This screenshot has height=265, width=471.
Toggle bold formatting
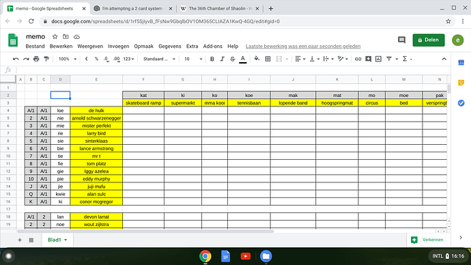click(212, 59)
